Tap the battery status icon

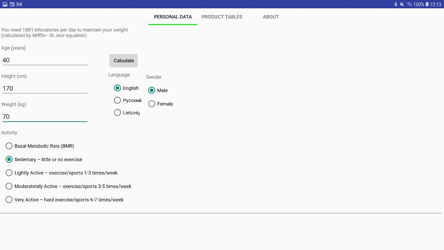(x=427, y=4)
